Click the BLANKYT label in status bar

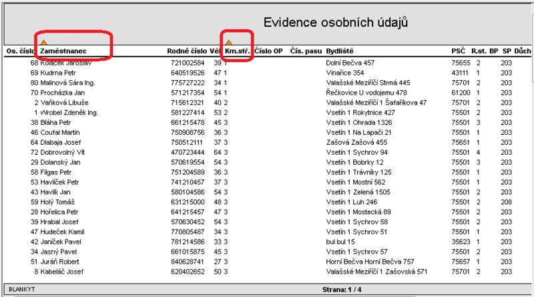point(22,290)
